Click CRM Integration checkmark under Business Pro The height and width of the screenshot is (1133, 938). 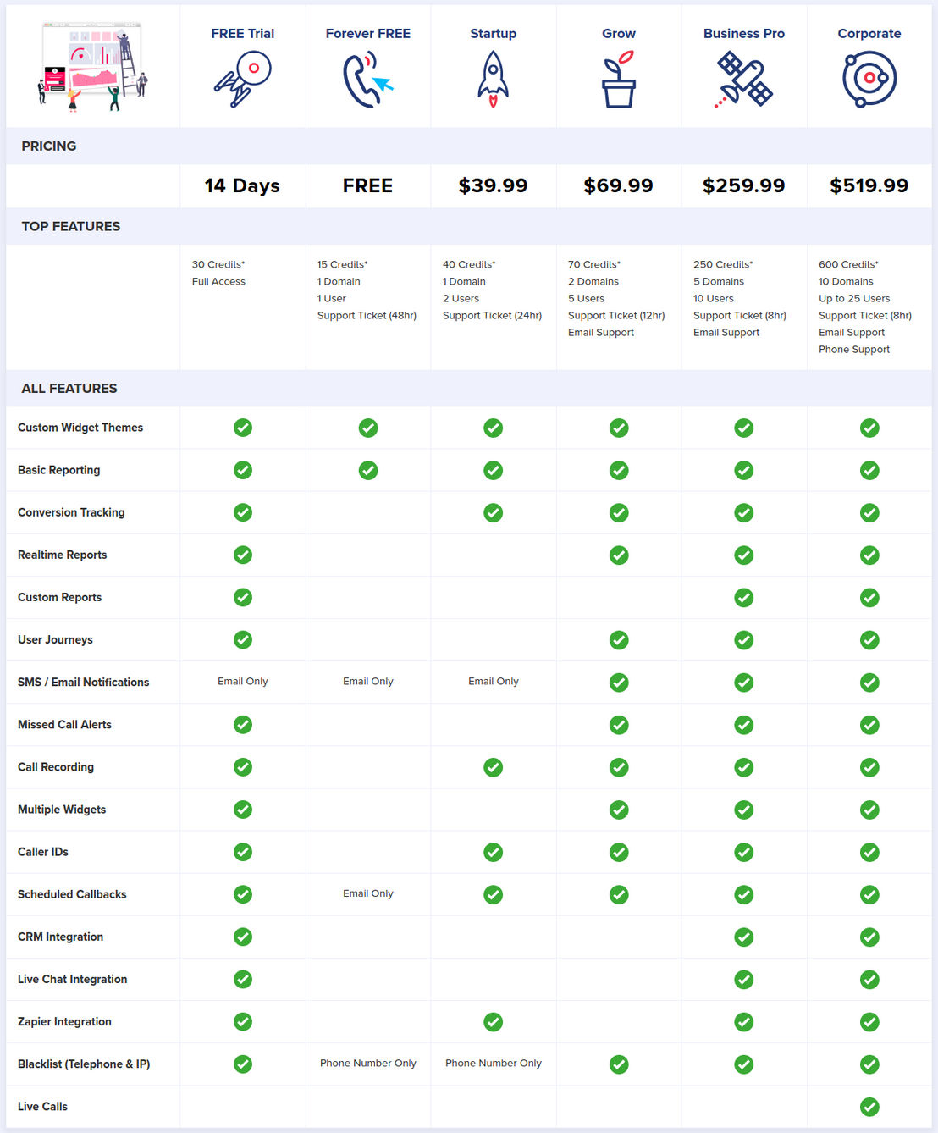(x=744, y=937)
